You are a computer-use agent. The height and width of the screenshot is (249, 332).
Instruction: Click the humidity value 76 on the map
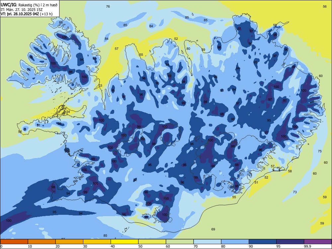(108, 7)
